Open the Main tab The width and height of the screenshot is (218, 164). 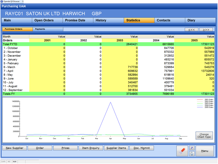point(17,20)
